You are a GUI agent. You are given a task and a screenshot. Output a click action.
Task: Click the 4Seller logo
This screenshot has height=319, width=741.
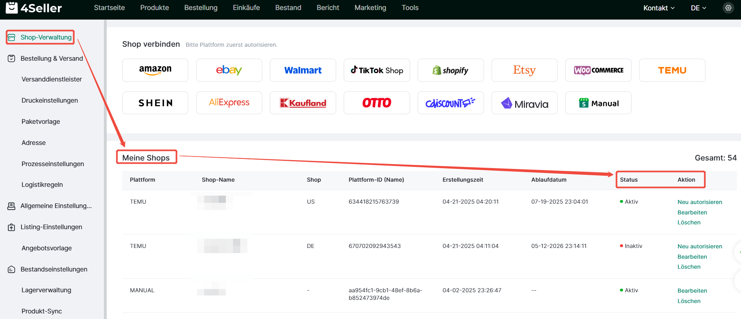34,8
